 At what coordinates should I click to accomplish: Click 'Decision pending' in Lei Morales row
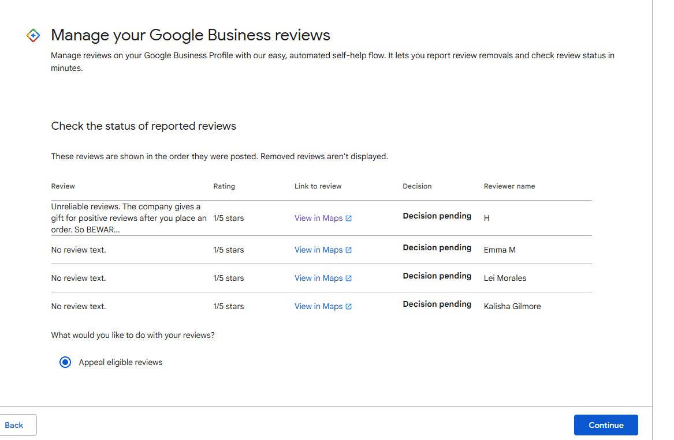coord(437,276)
